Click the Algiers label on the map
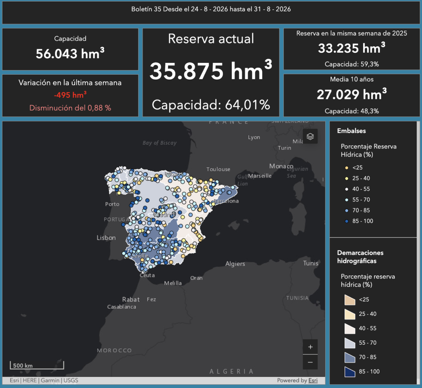This screenshot has height=388, width=422. tap(235, 264)
